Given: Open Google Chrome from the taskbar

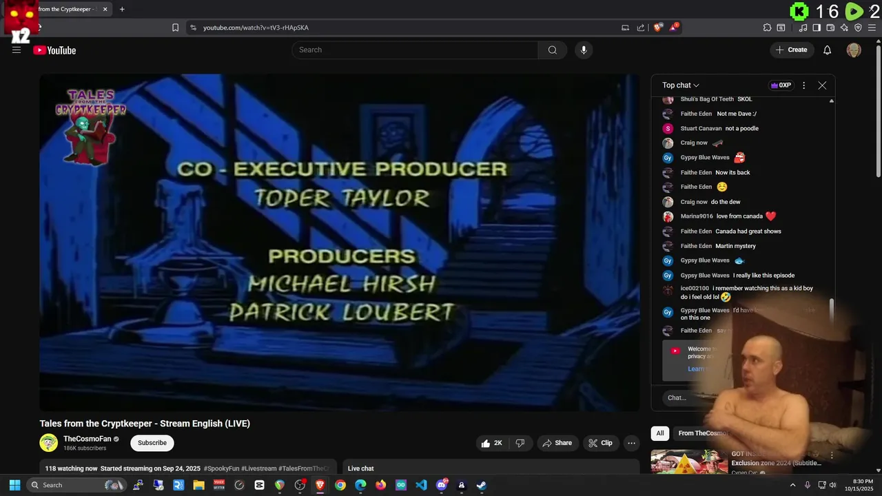Looking at the screenshot, I should (340, 485).
